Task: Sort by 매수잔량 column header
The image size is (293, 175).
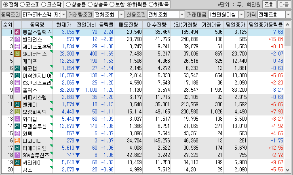Action: (x=156, y=25)
